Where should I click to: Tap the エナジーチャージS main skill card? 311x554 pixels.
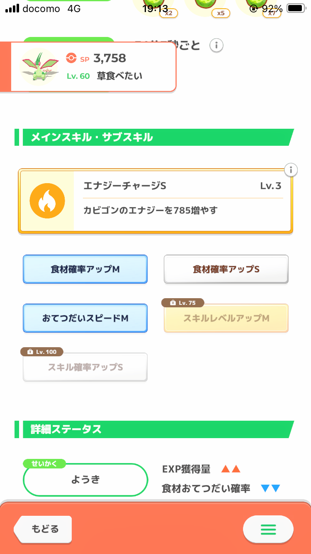[182, 201]
